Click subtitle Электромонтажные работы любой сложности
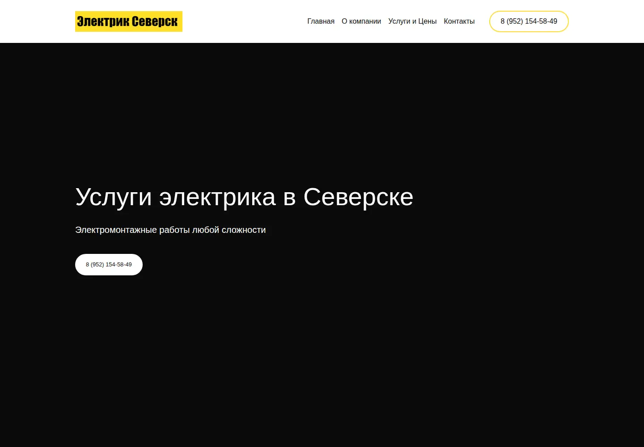Image resolution: width=644 pixels, height=447 pixels. (x=170, y=230)
